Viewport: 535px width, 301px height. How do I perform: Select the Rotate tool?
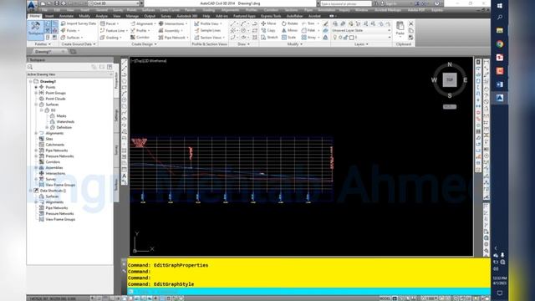[x=290, y=23]
